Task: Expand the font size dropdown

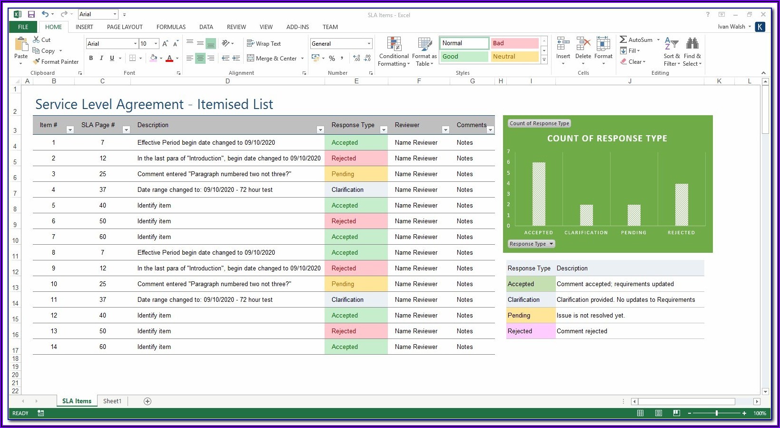Action: 156,44
